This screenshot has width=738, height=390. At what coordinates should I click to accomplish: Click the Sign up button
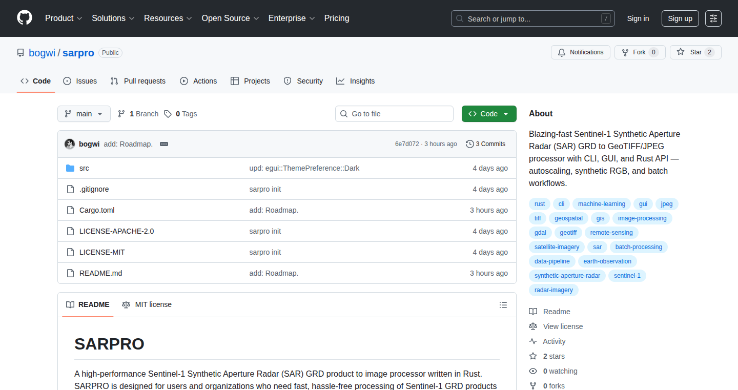pos(680,18)
